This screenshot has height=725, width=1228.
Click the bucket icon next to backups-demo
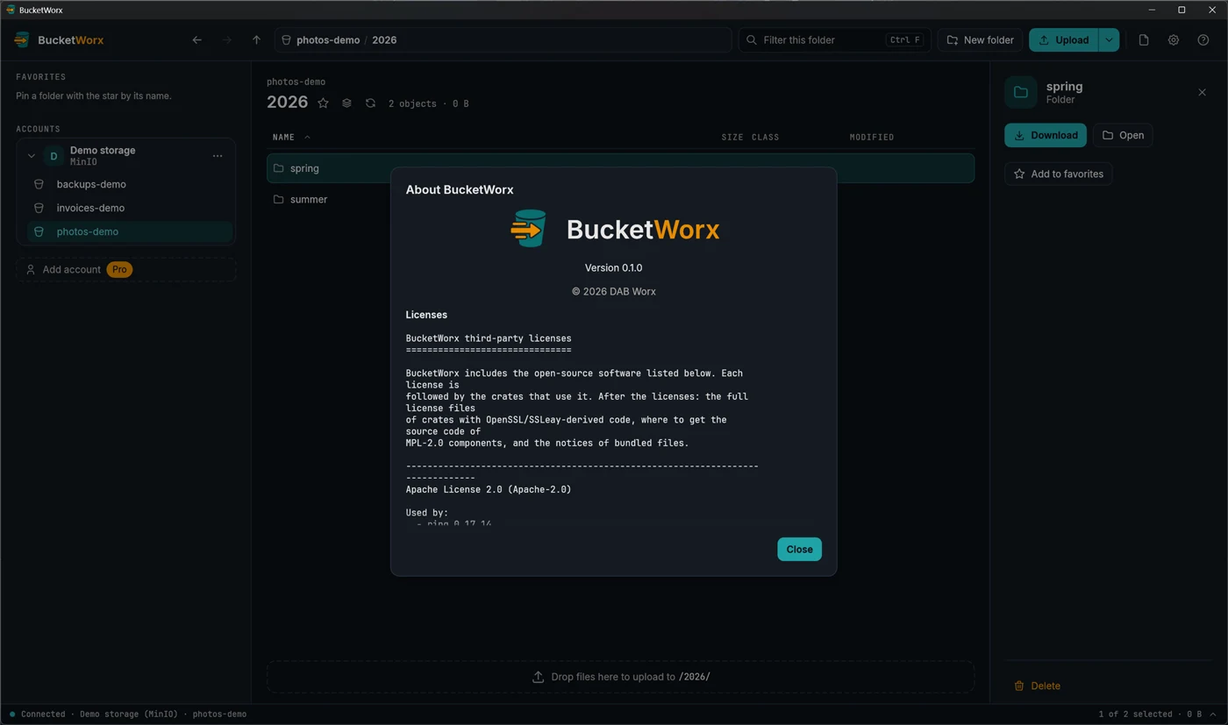pyautogui.click(x=39, y=184)
